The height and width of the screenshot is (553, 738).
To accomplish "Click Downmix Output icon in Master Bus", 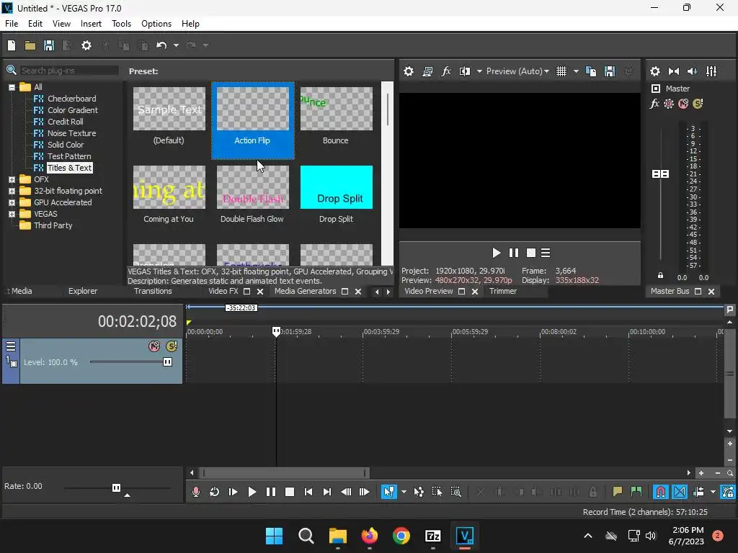I will point(674,71).
